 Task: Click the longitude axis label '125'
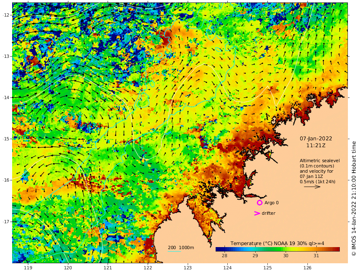[x=268, y=268]
